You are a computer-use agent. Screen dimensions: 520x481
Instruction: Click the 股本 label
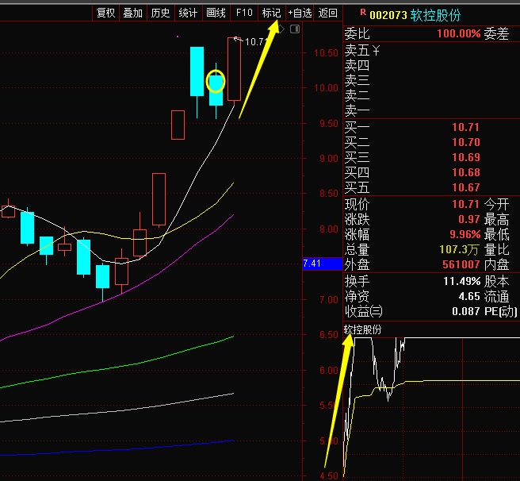tap(496, 281)
